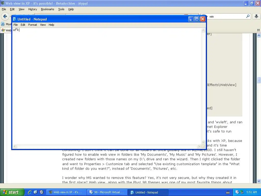Maximize the Notepad window

click(x=197, y=19)
